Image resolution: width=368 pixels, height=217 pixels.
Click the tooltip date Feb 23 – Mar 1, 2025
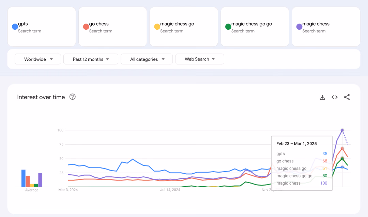(x=296, y=144)
